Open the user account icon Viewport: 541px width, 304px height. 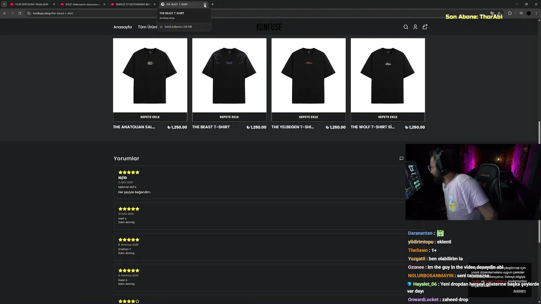pyautogui.click(x=415, y=27)
